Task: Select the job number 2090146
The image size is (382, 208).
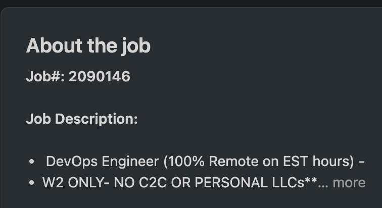Action: [100, 77]
